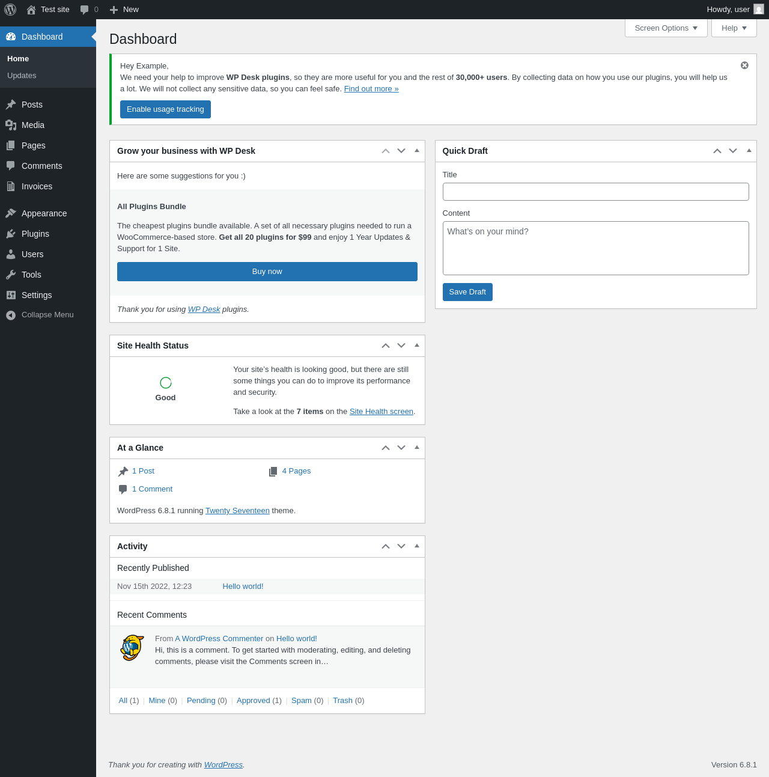Toggle the Quick Draft panel
This screenshot has width=769, height=777.
pyautogui.click(x=749, y=151)
